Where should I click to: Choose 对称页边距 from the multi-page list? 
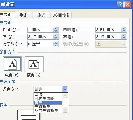point(48,99)
